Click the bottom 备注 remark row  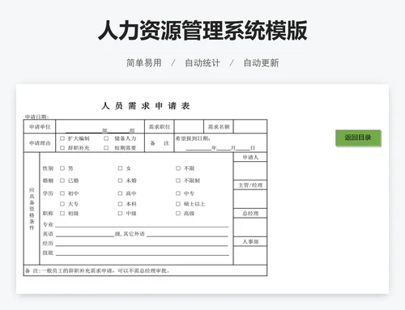pos(146,270)
